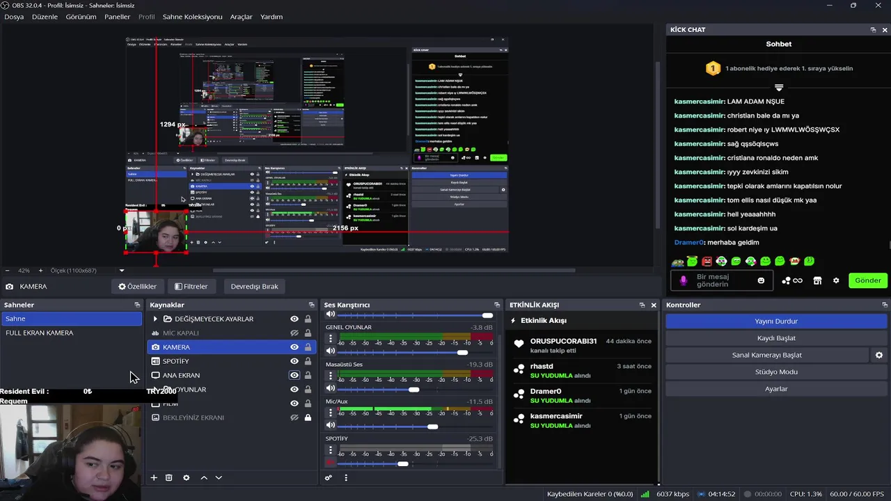
Task: Click the purple microphone icon in chat input
Action: coord(684,280)
